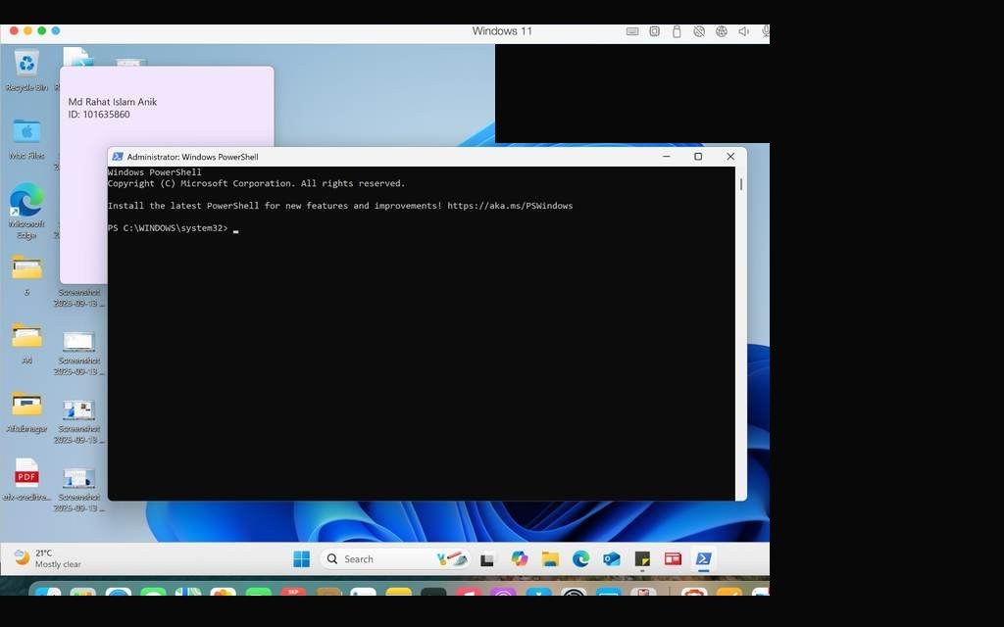Open the weather widget showing 21°C
This screenshot has height=627, width=1004.
point(49,558)
